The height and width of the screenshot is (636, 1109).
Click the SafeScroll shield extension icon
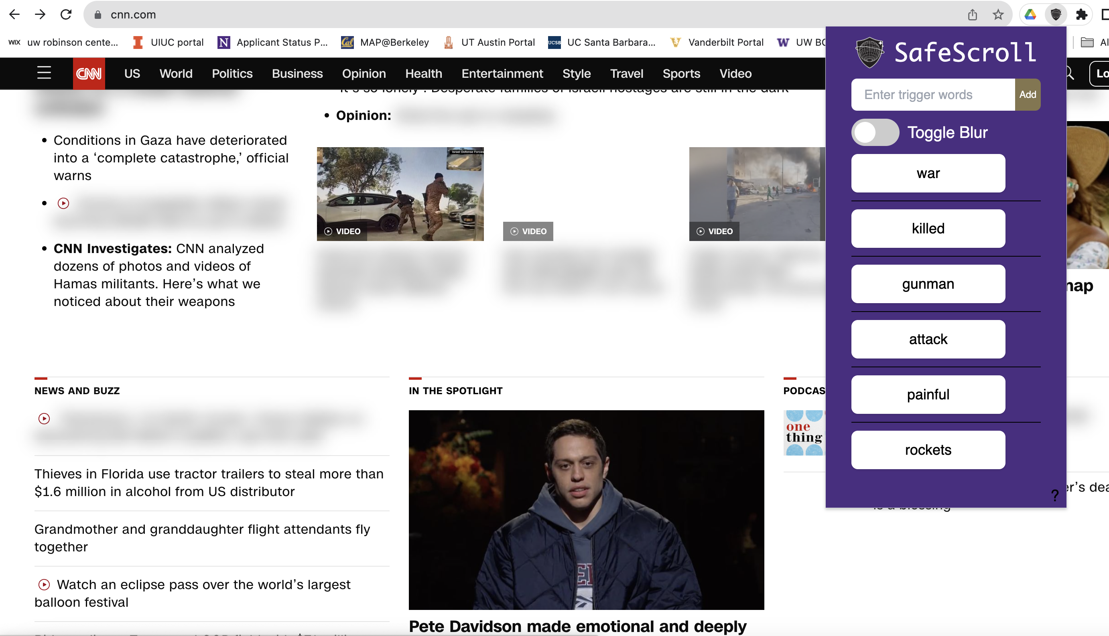(1056, 14)
